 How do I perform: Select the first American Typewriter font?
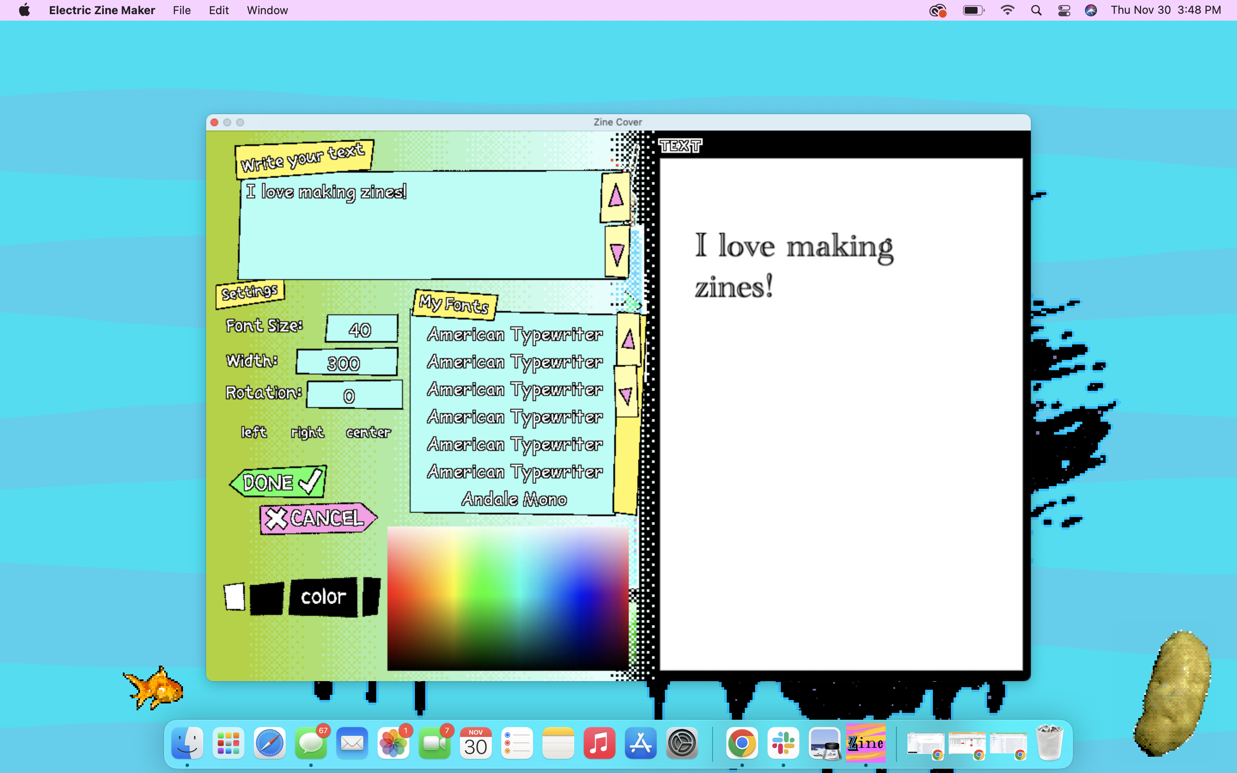[515, 335]
